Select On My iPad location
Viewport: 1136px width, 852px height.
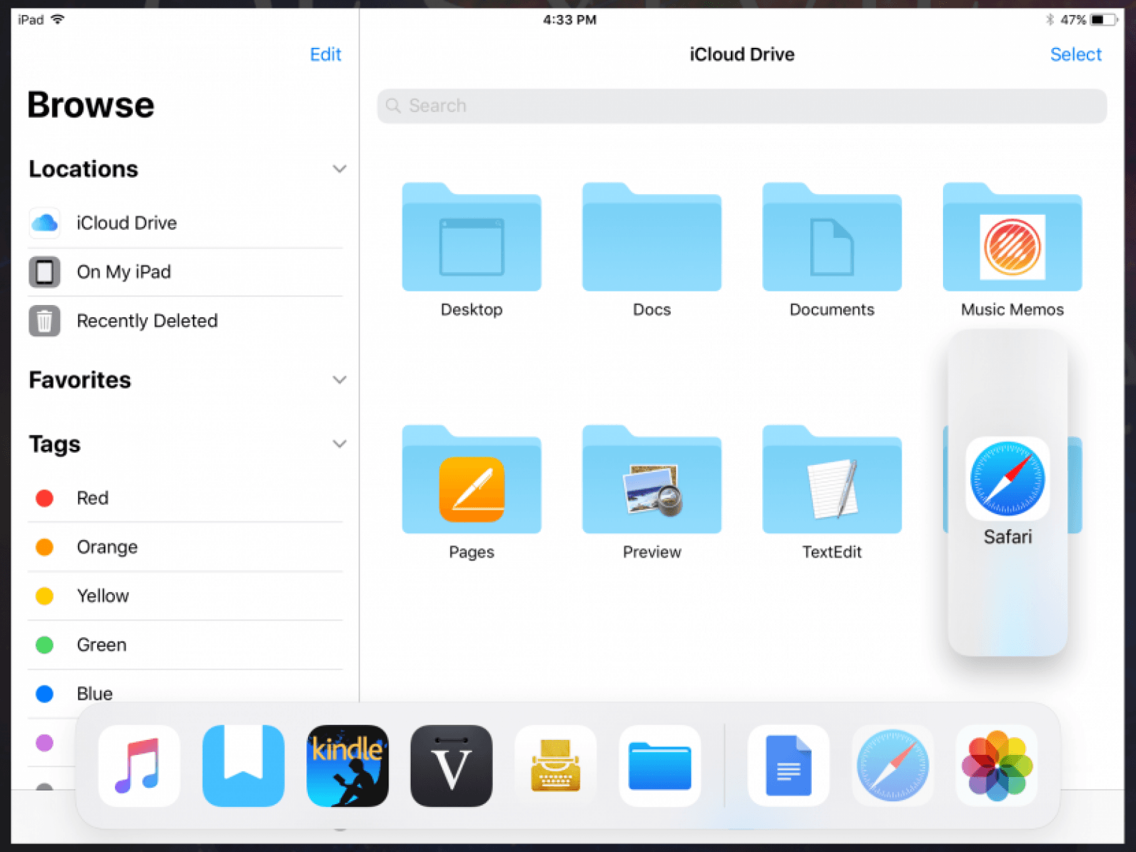click(x=186, y=271)
